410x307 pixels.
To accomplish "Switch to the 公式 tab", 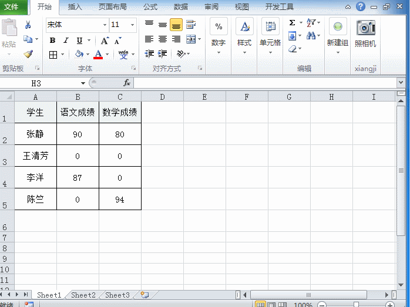I will [150, 7].
